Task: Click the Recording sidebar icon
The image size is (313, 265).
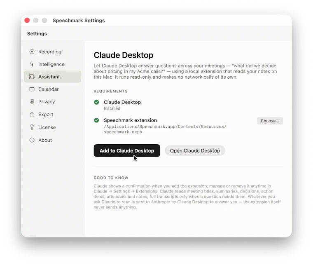Action: [32, 52]
